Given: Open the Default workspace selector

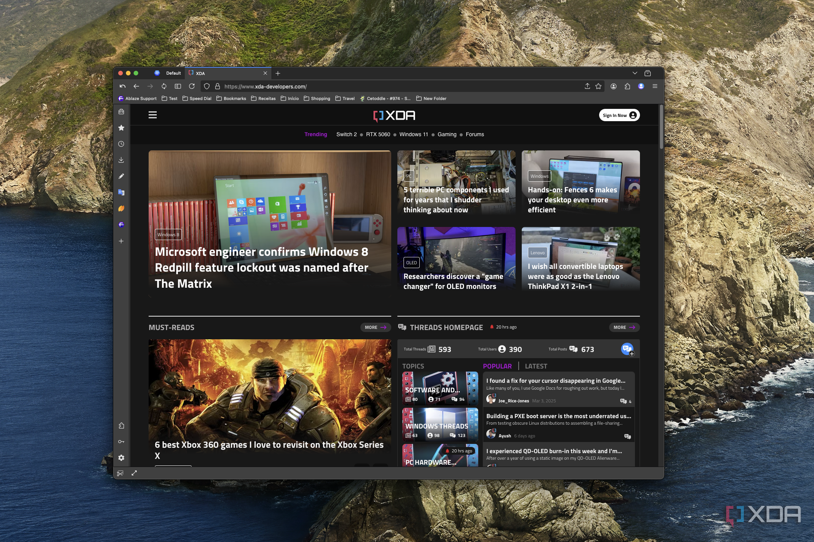Looking at the screenshot, I should (168, 73).
